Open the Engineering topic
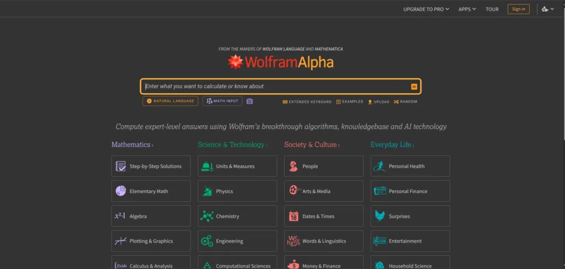Screen dimensions: 565x269 click(x=237, y=241)
